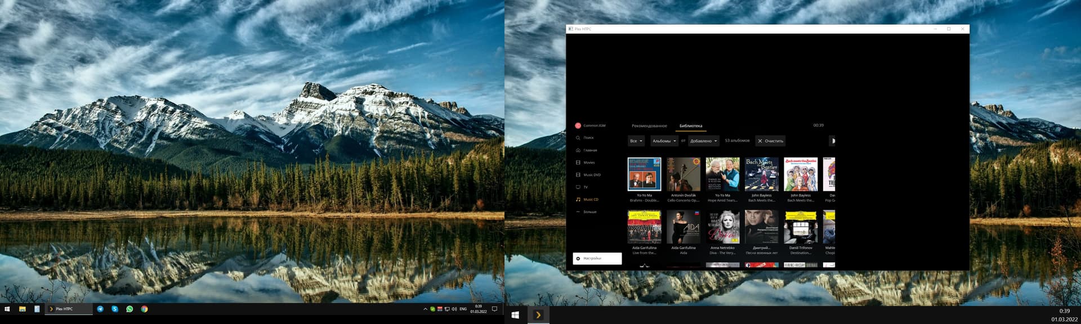This screenshot has width=1081, height=324.
Task: Open Yo-Yo Ma Brahms Double album cover
Action: tap(644, 174)
